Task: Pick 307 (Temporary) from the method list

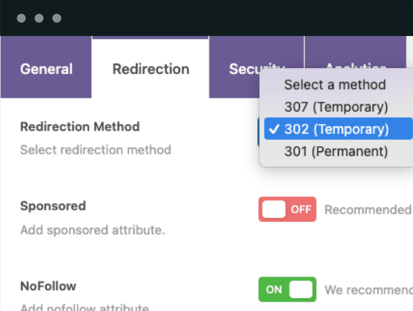Action: (336, 107)
